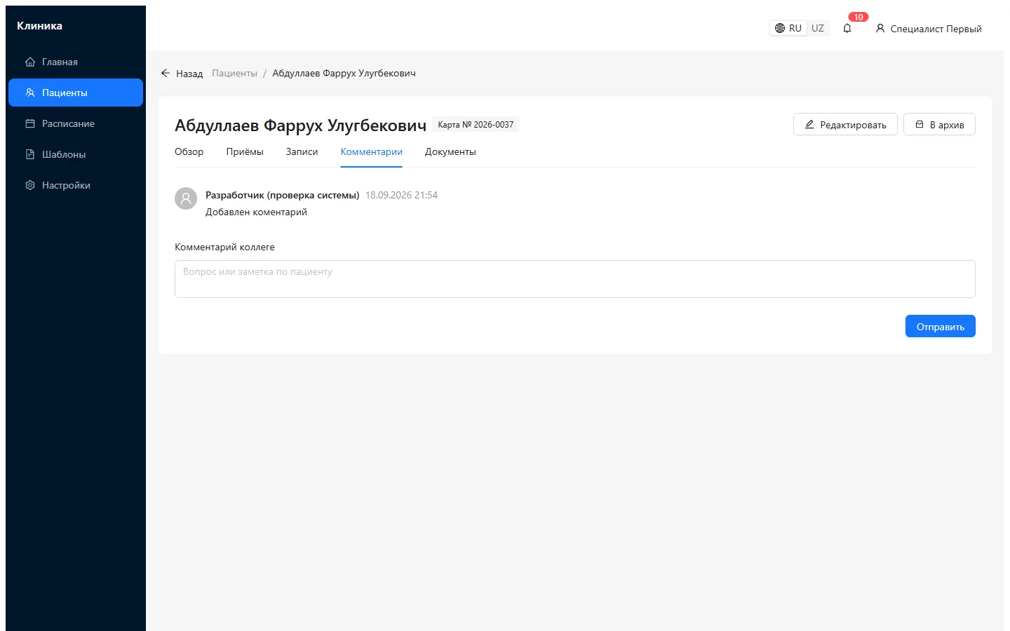The height and width of the screenshot is (631, 1010).
Task: Click the red notification badge showing 10
Action: coord(858,17)
